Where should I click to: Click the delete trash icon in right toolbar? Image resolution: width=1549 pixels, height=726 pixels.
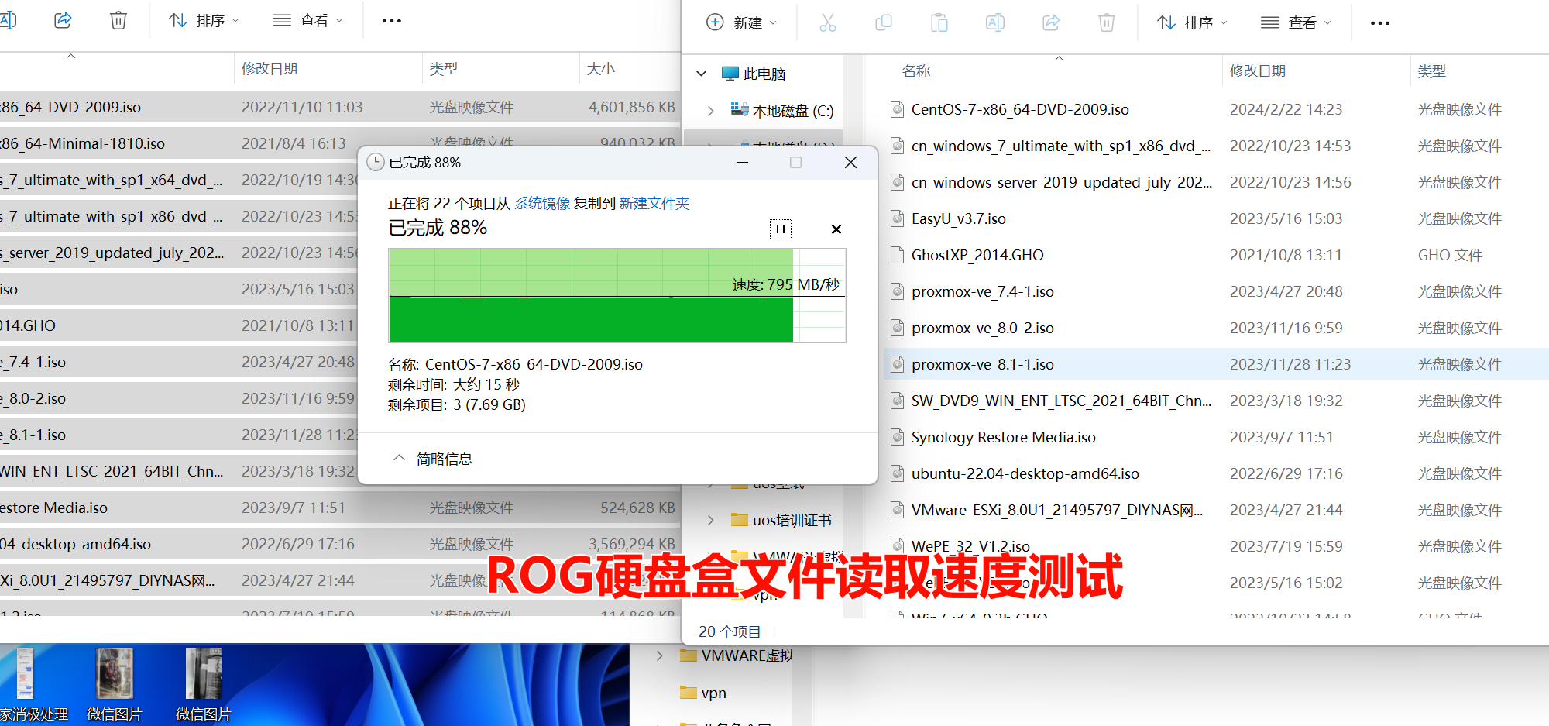[x=1106, y=23]
